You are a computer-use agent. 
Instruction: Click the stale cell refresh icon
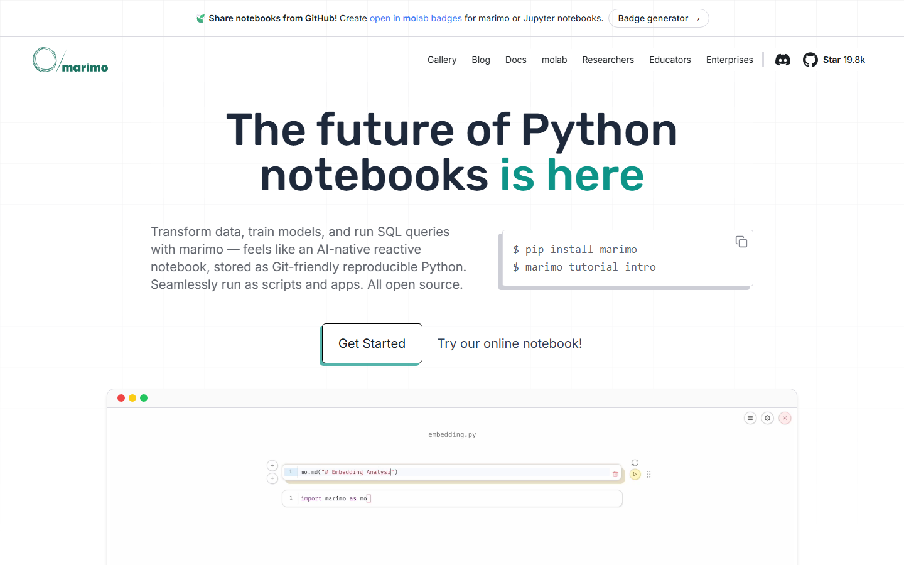tap(635, 462)
